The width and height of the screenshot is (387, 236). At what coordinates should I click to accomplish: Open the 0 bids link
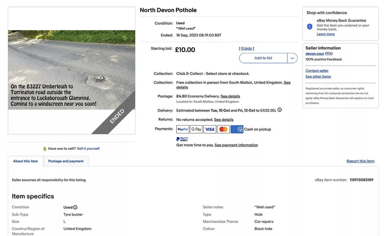(x=247, y=49)
